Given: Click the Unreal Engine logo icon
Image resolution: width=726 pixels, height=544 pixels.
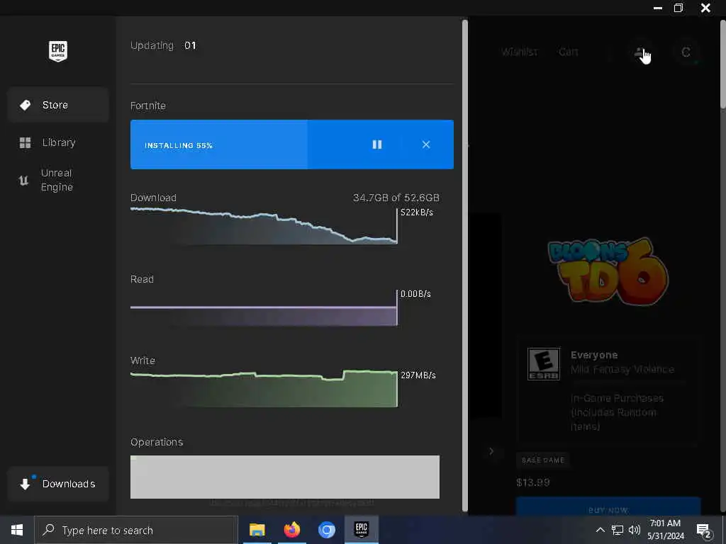Looking at the screenshot, I should (23, 181).
